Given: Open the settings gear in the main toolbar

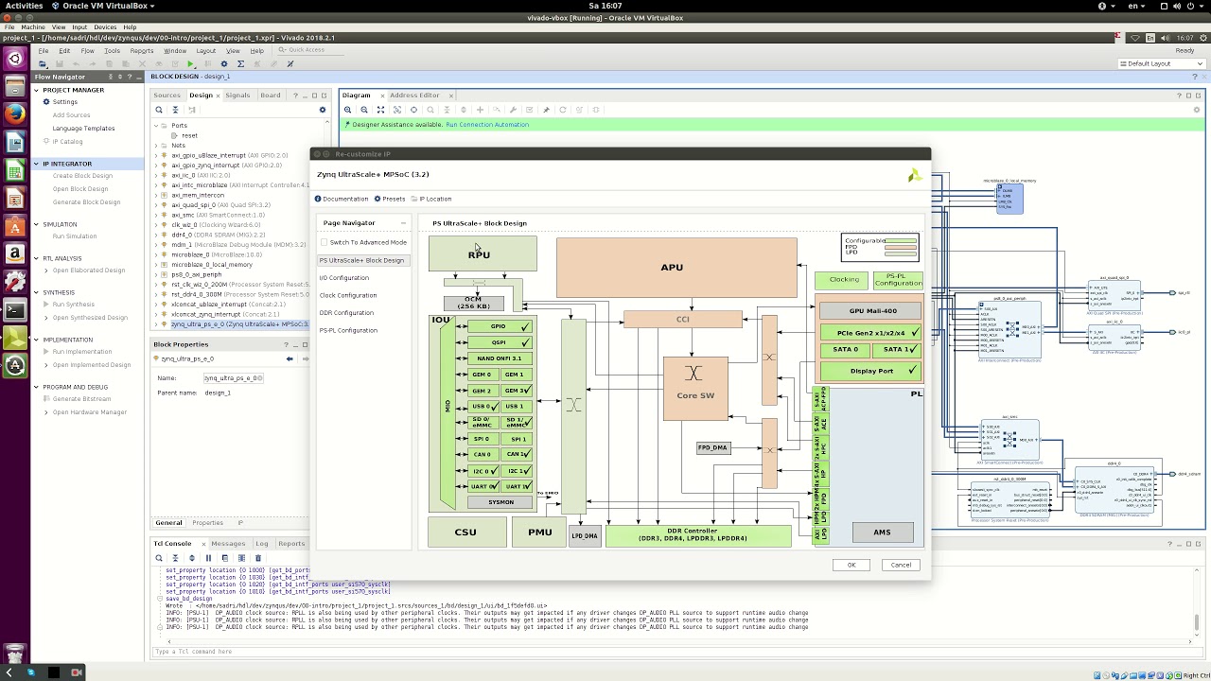Looking at the screenshot, I should pyautogui.click(x=224, y=63).
